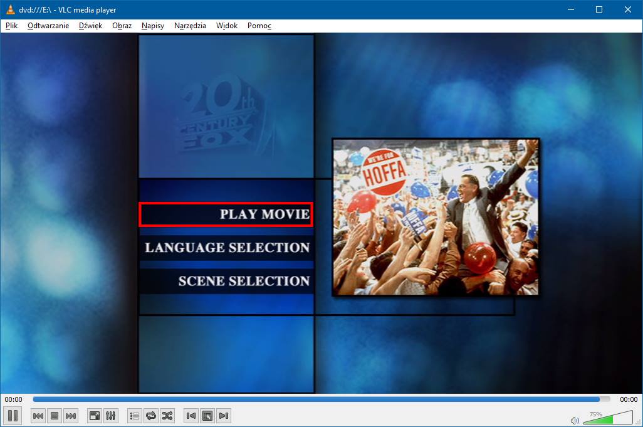
Task: Toggle loop repeat mode
Action: [151, 416]
